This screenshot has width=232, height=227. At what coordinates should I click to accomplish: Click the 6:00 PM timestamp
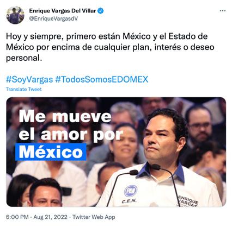[17, 217]
